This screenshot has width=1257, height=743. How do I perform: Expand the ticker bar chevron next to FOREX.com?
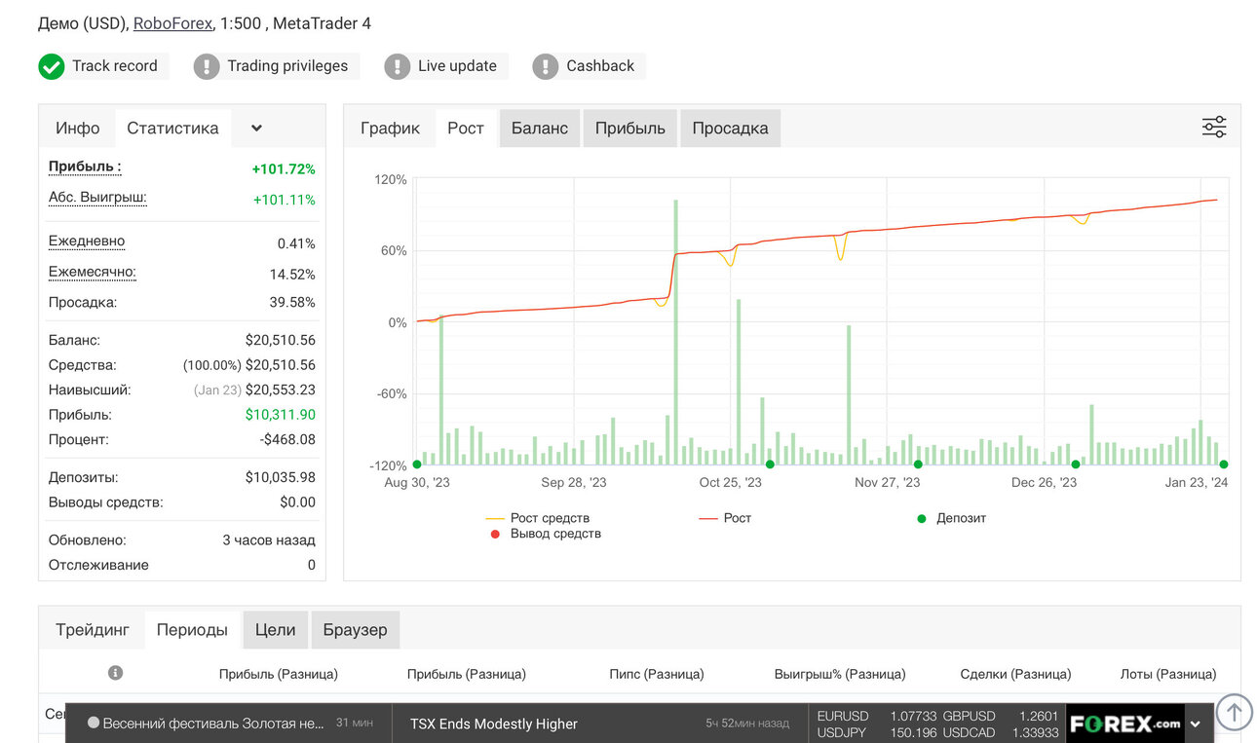1196,724
